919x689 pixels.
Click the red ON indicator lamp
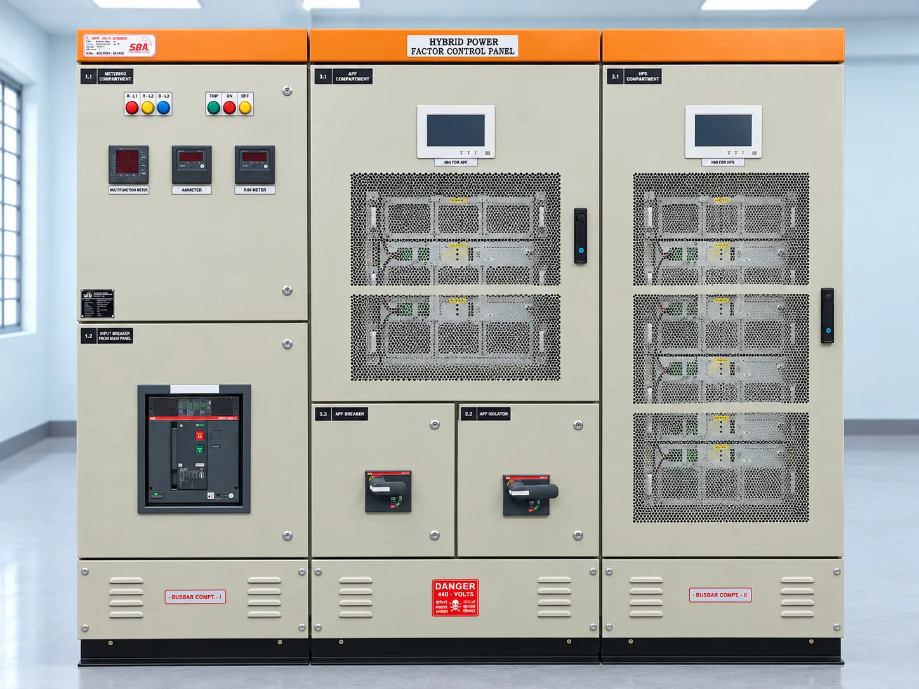coord(229,107)
